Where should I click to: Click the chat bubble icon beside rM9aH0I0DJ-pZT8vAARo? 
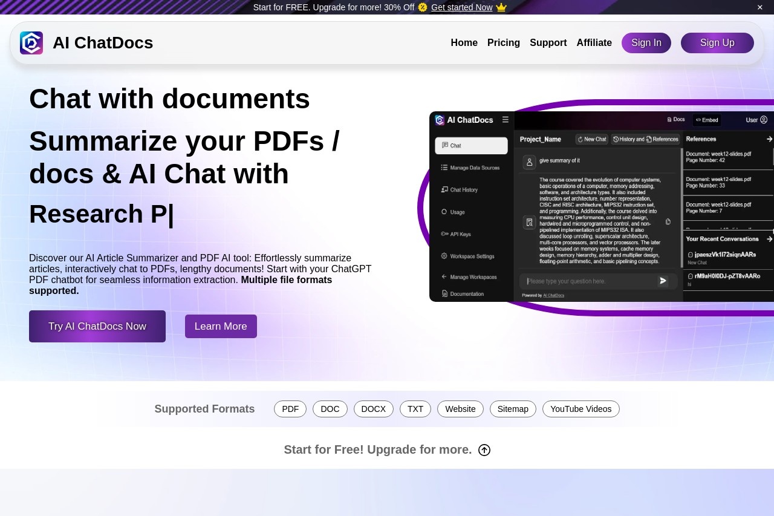691,276
